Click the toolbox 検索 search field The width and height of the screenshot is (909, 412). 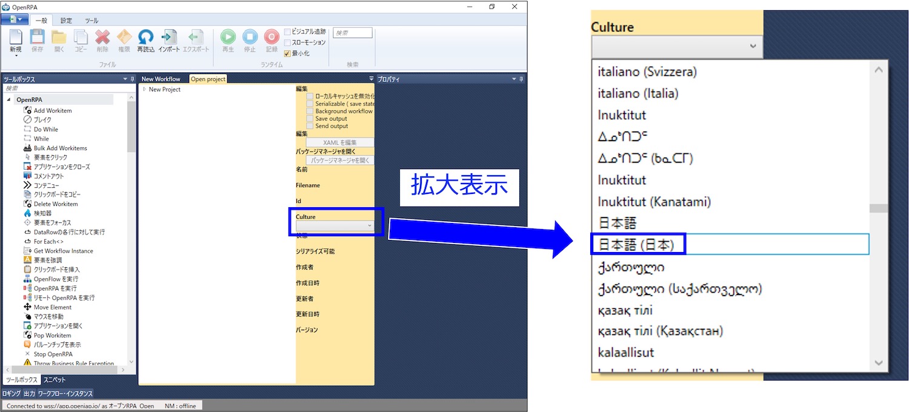(68, 88)
